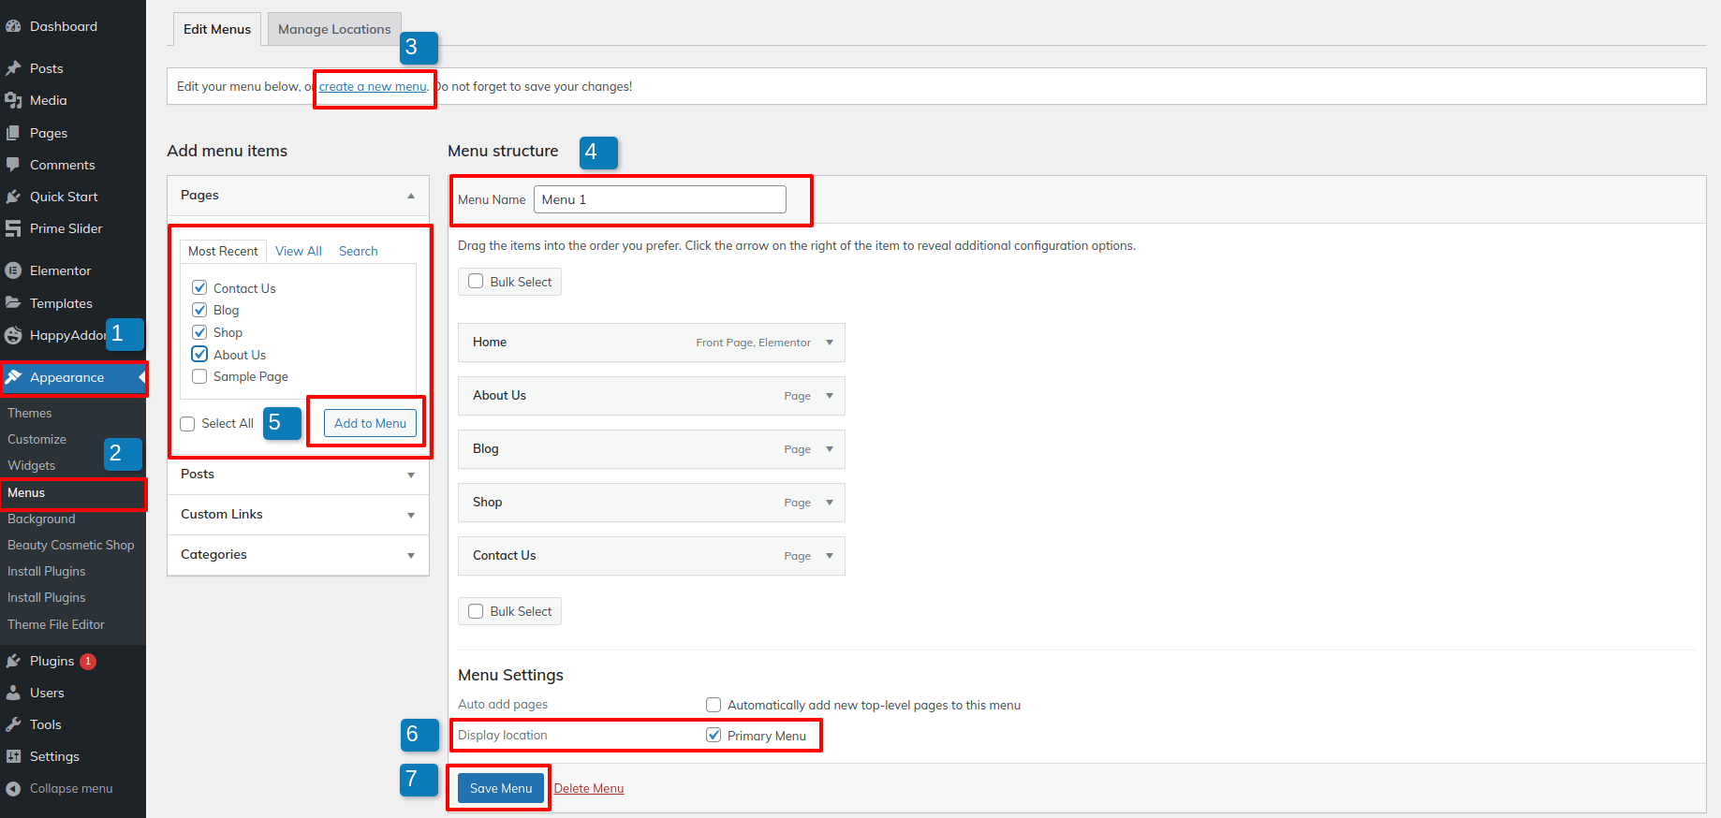Expand the Categories section

tap(410, 555)
